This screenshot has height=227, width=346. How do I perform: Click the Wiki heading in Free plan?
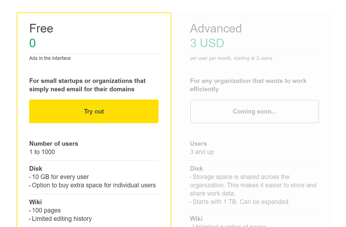point(36,202)
